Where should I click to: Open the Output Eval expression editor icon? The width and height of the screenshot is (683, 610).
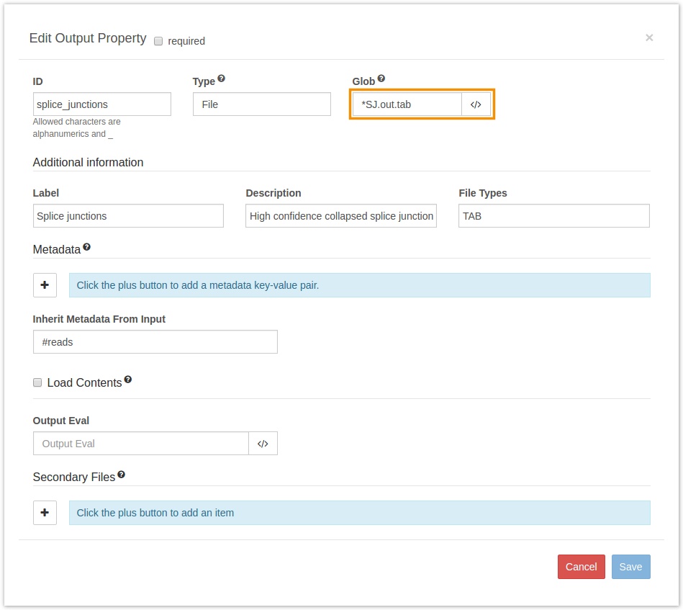pyautogui.click(x=263, y=444)
